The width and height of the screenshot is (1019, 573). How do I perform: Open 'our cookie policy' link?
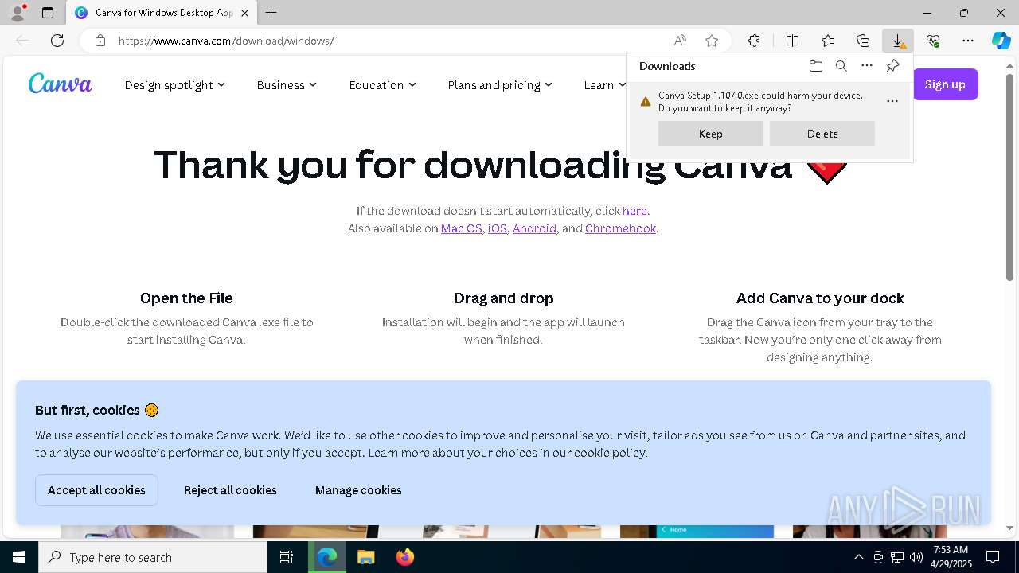point(599,453)
